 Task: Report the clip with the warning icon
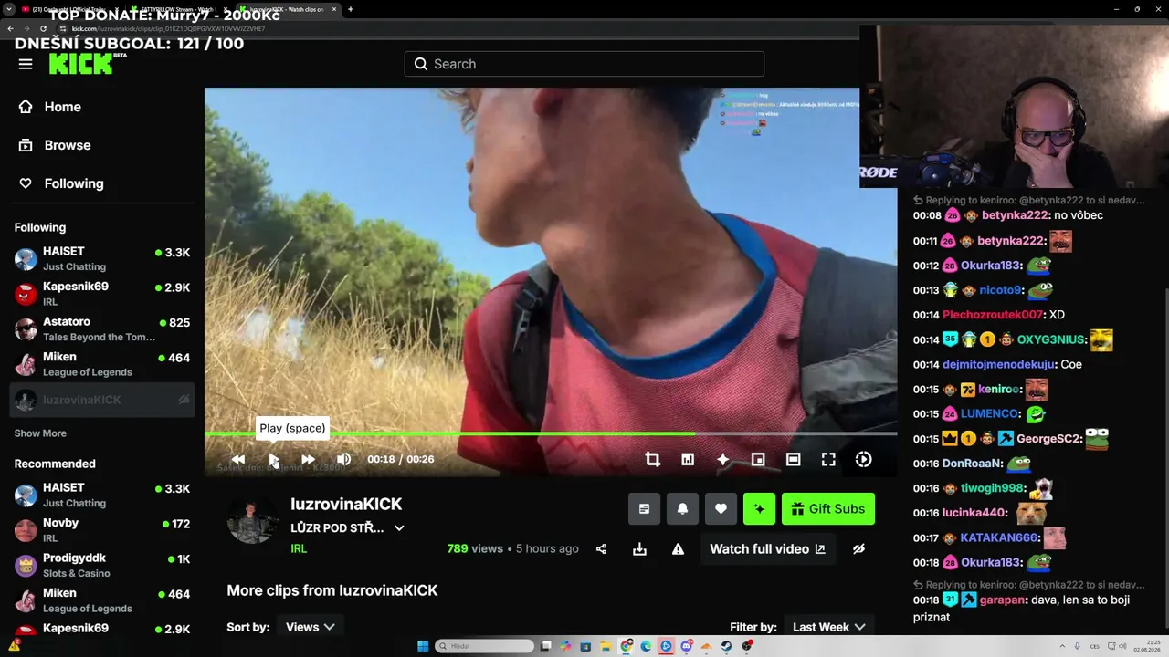pyautogui.click(x=678, y=549)
